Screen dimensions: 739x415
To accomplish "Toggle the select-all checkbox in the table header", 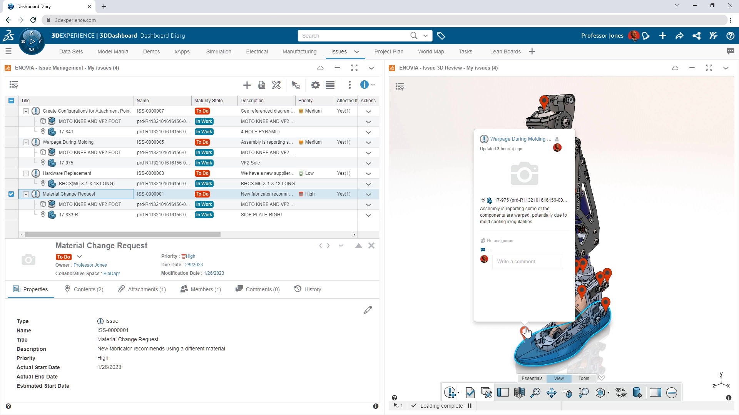I will point(11,100).
